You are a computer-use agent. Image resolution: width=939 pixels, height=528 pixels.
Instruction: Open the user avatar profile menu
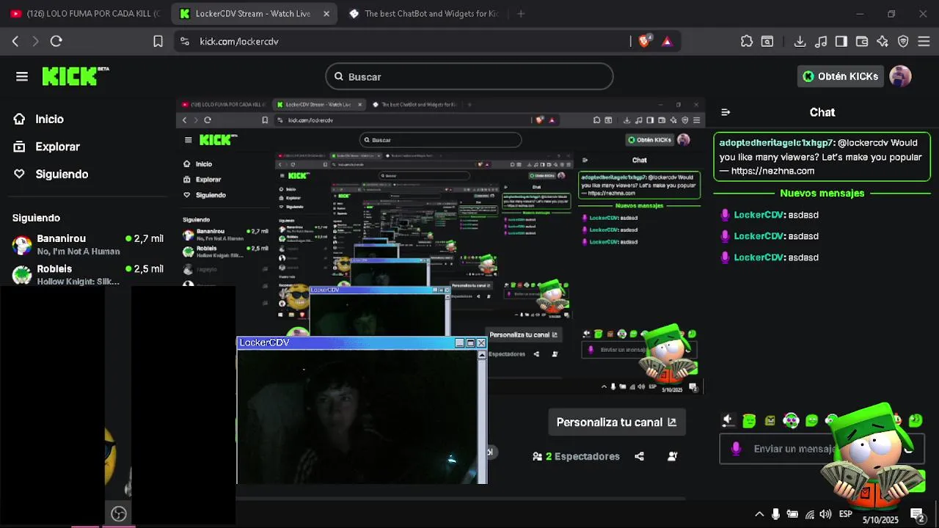900,76
